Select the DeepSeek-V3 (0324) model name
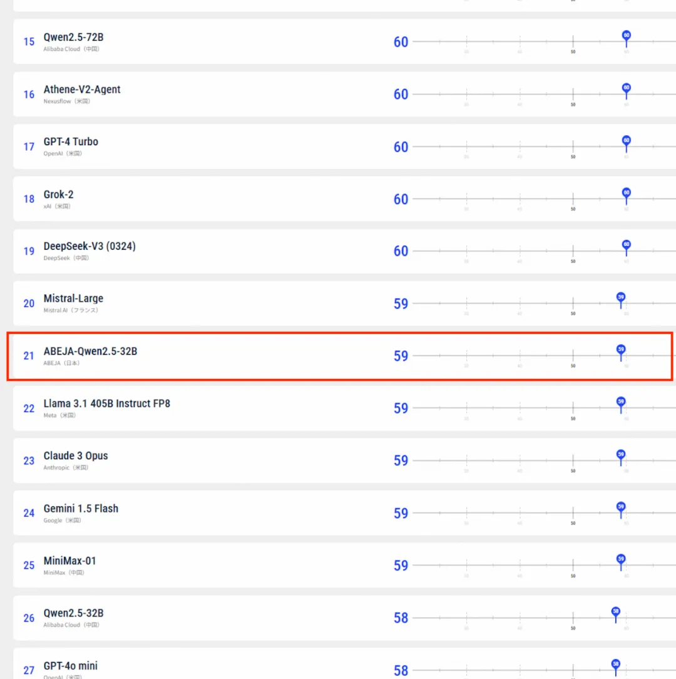676x679 pixels. (90, 246)
